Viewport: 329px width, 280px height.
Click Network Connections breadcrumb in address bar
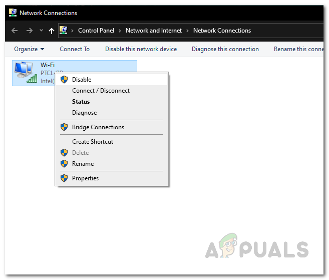click(222, 31)
